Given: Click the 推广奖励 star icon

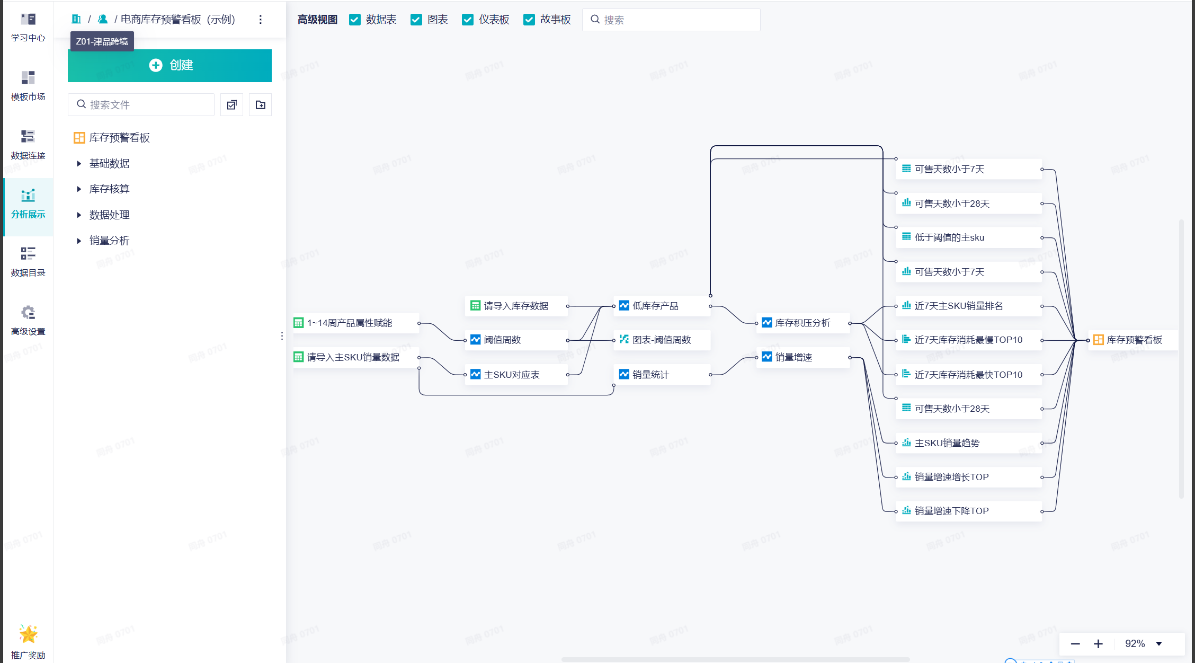Looking at the screenshot, I should [28, 634].
